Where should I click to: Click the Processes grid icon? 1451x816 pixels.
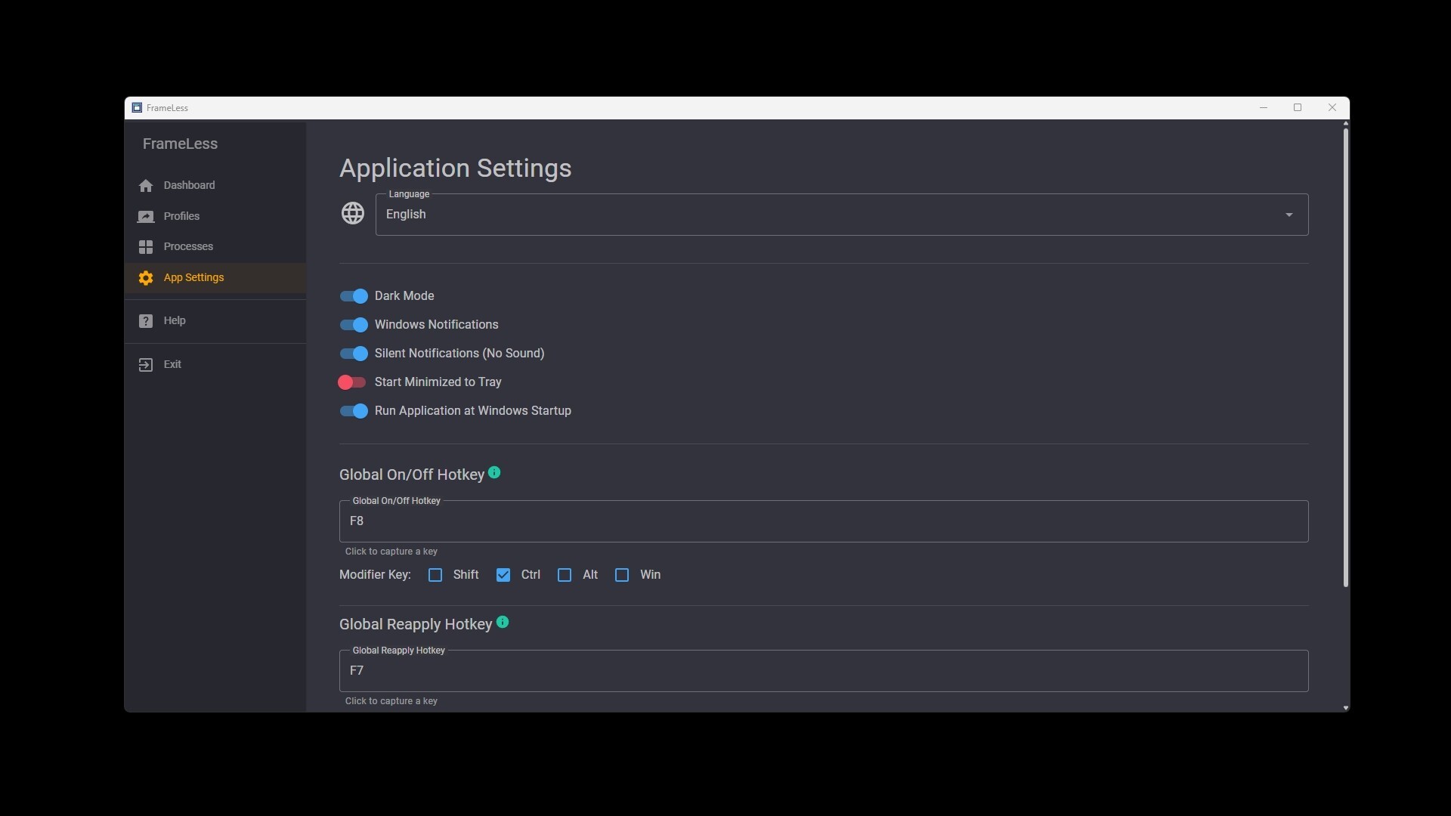(x=145, y=247)
